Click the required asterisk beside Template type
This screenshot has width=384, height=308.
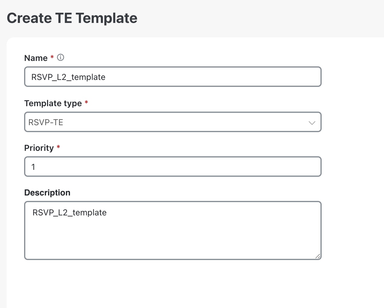coord(86,103)
